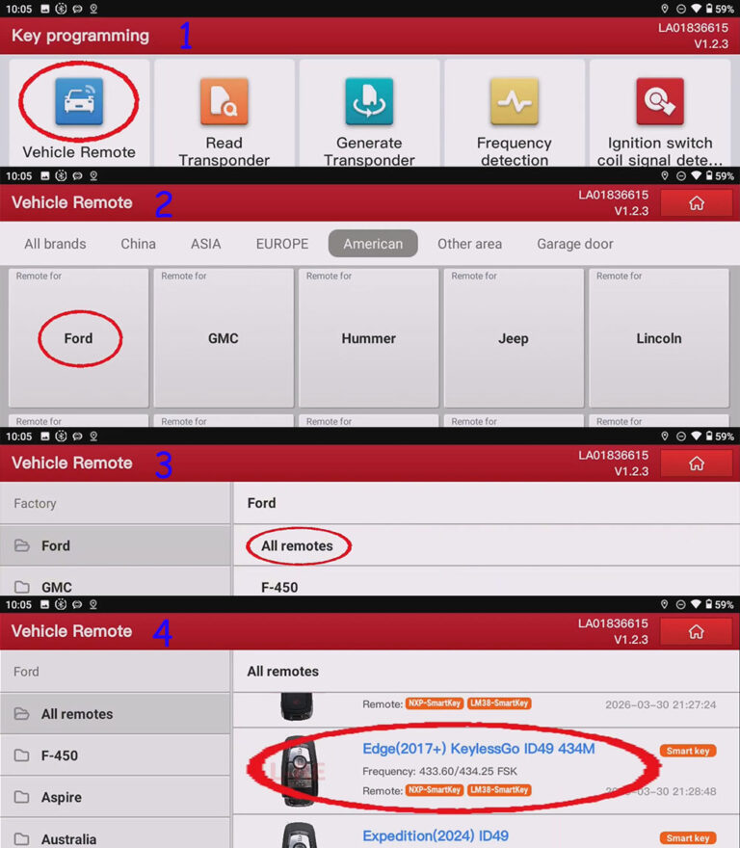Select the Garage door tab
This screenshot has height=848, width=740.
coord(575,244)
